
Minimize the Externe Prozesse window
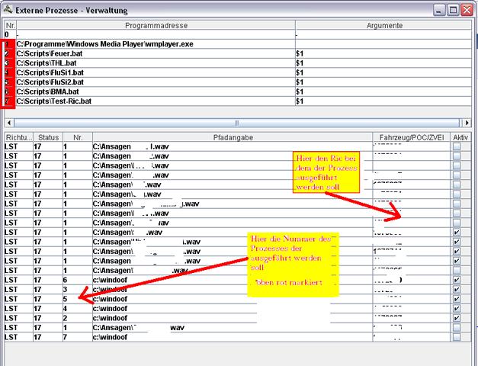coord(438,9)
